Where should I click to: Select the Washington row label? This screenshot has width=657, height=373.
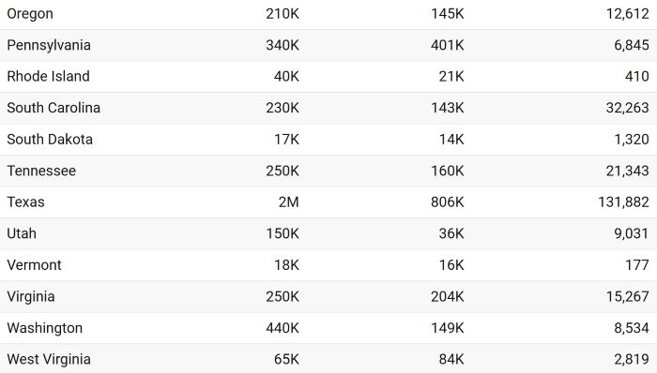[x=45, y=328]
